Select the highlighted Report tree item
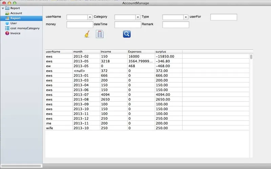 (21, 18)
